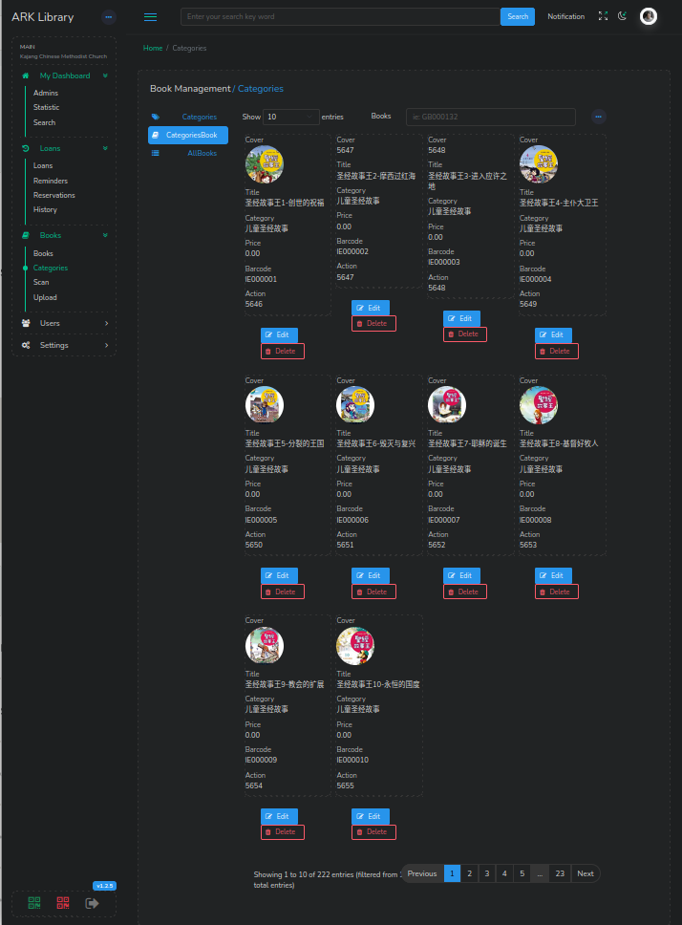
Task: Click the Books barcode filter input field
Action: pyautogui.click(x=490, y=117)
